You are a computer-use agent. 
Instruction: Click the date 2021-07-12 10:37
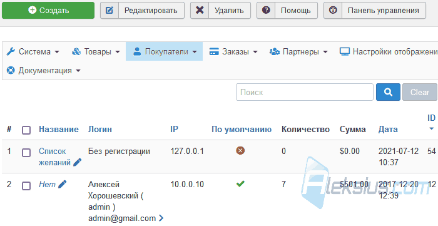[x=399, y=157]
